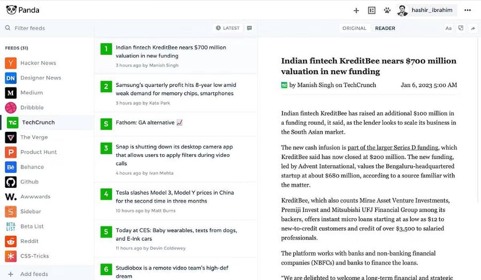
Task: Click the reader article headline
Action: (368, 66)
